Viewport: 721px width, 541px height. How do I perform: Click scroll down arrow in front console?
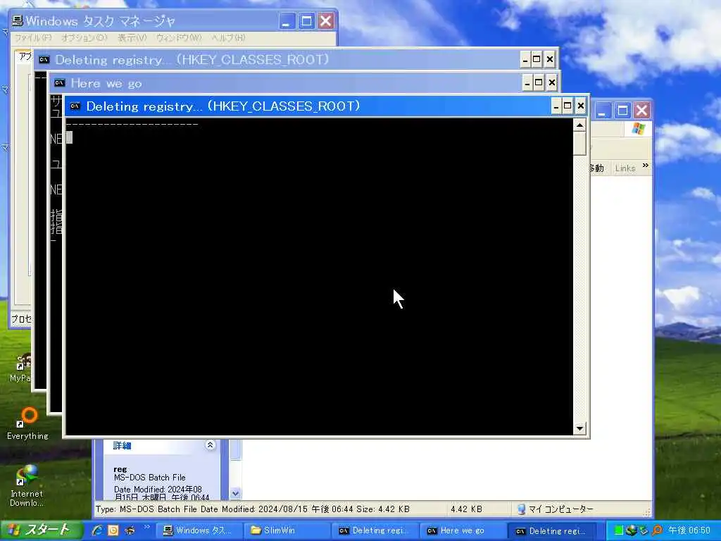(x=579, y=428)
